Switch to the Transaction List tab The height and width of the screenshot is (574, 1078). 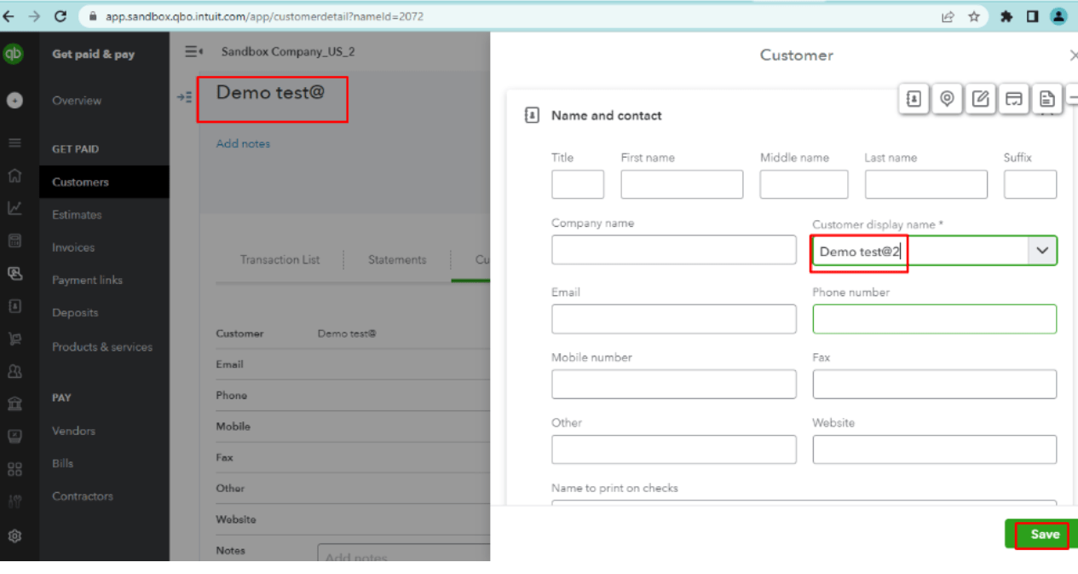[x=280, y=259]
